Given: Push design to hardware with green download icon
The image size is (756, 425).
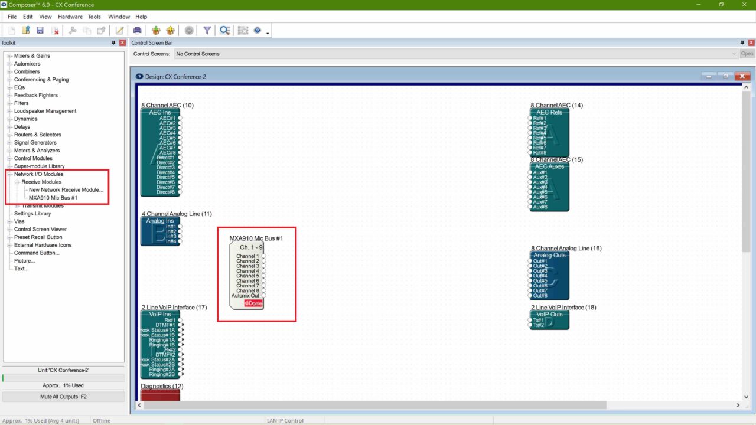Looking at the screenshot, I should tap(155, 30).
